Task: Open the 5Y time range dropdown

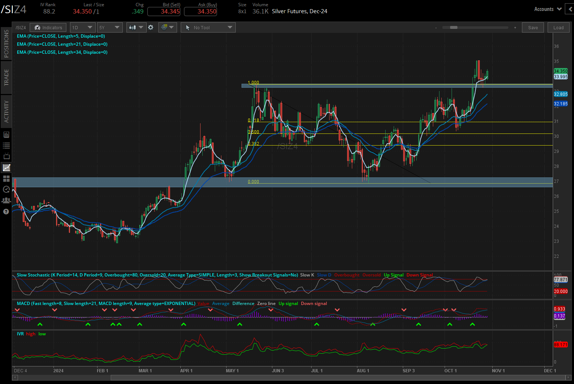Action: tap(110, 27)
